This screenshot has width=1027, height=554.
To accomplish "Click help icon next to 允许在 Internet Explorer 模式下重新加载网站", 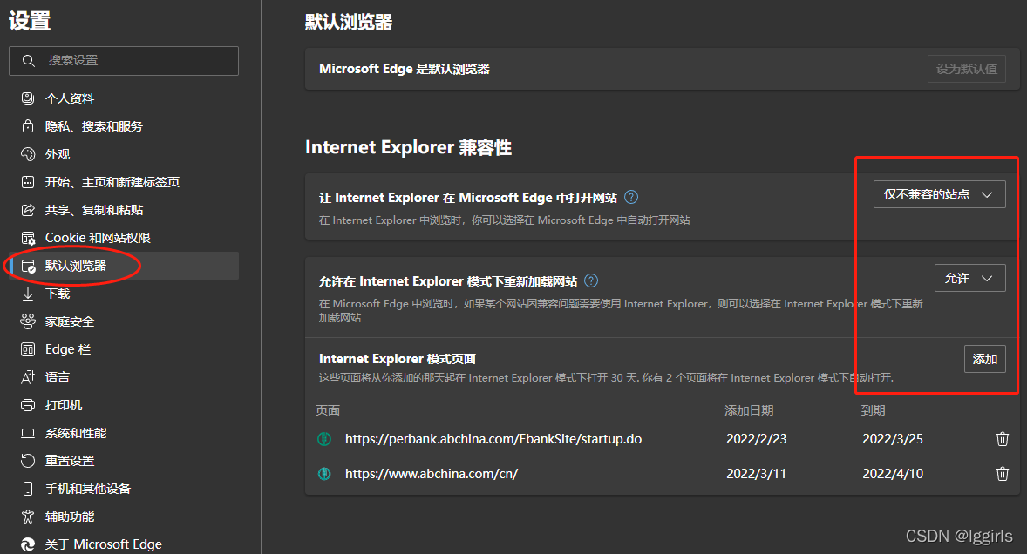I will pos(591,280).
